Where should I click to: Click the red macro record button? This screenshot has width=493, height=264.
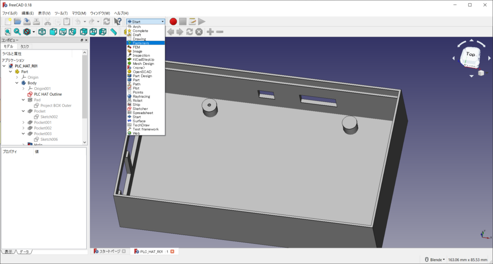point(173,22)
